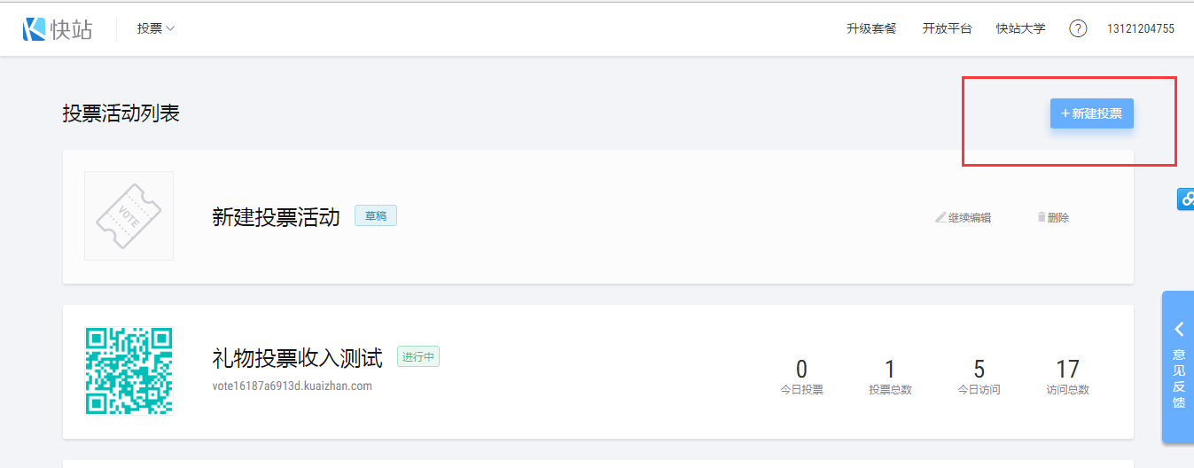Visit 快站大学 in the top navigation
1194x468 pixels.
(x=1020, y=29)
